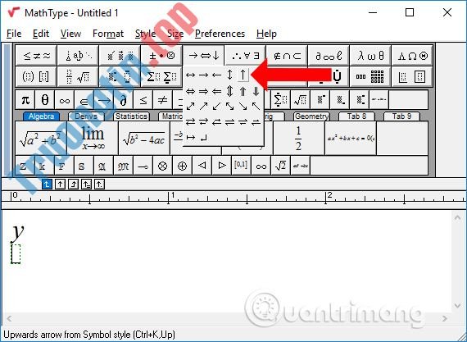Switch to the Derivs tab

tap(86, 116)
